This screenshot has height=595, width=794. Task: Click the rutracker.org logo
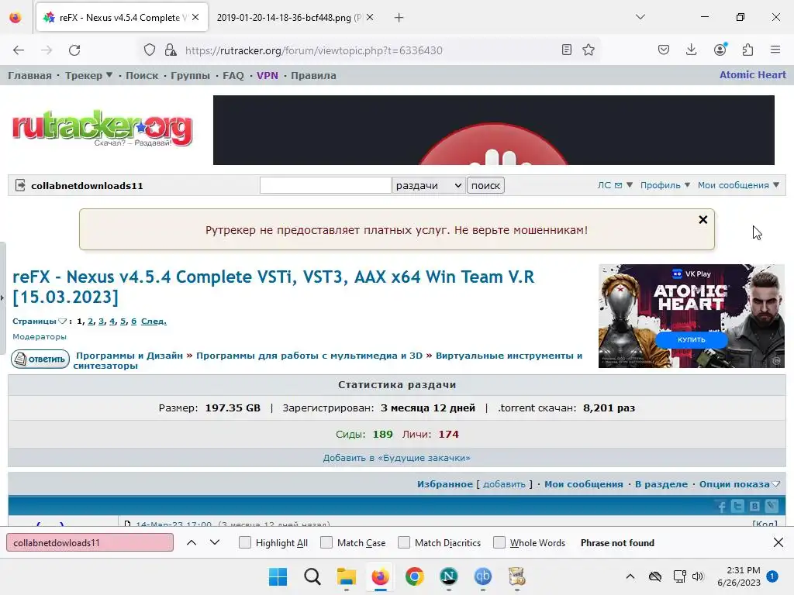coord(102,128)
